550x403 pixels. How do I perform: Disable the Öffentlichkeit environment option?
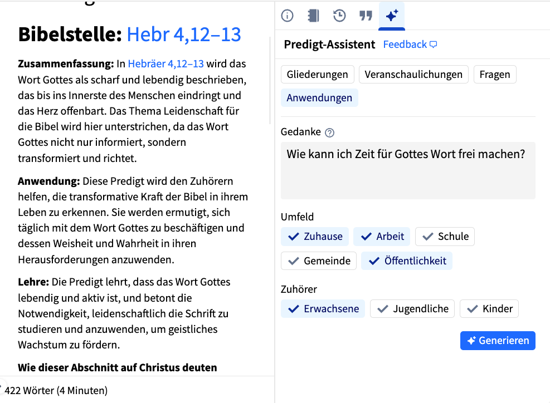coord(407,261)
